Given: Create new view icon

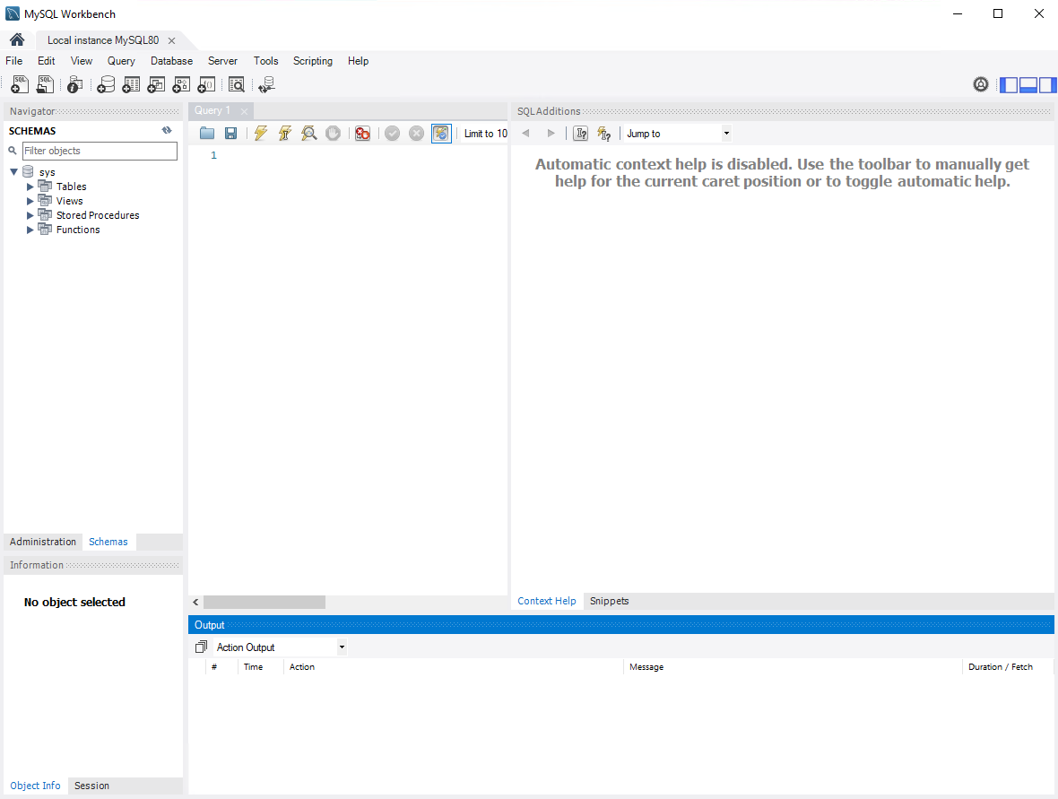Looking at the screenshot, I should pos(156,84).
